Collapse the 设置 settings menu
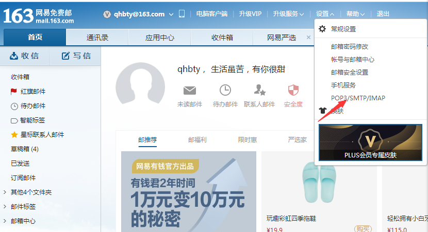Viewport: 428px width, 232px height. [325, 14]
